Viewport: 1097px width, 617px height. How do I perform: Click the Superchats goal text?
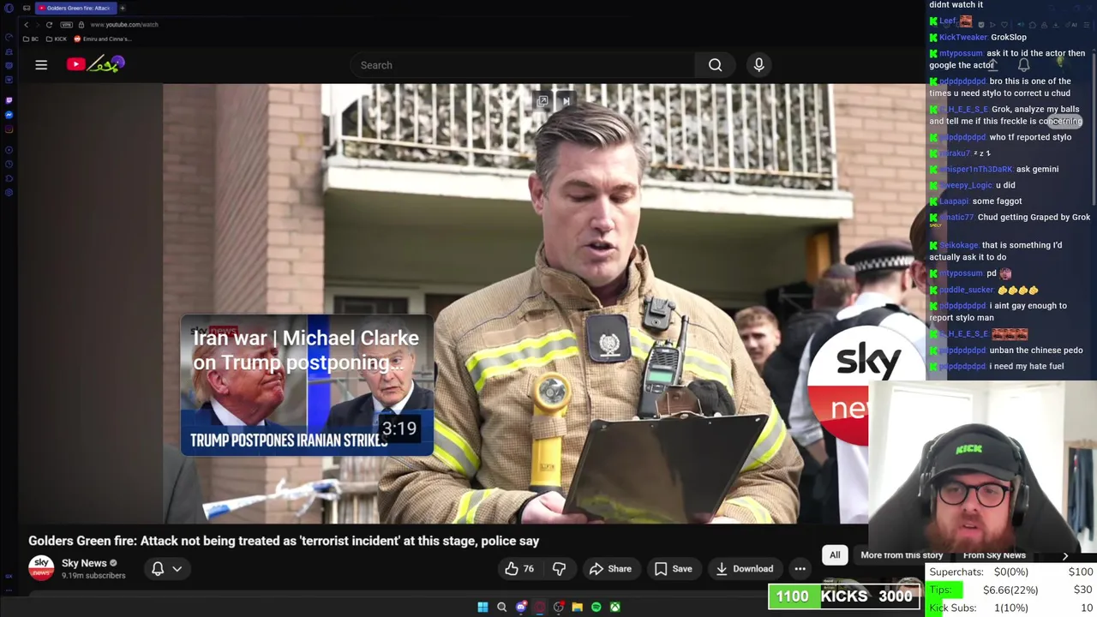(x=979, y=572)
